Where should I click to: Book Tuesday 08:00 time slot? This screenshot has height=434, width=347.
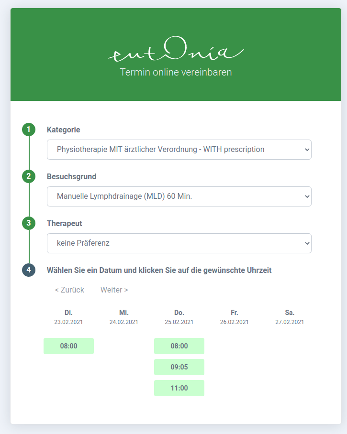tap(68, 346)
